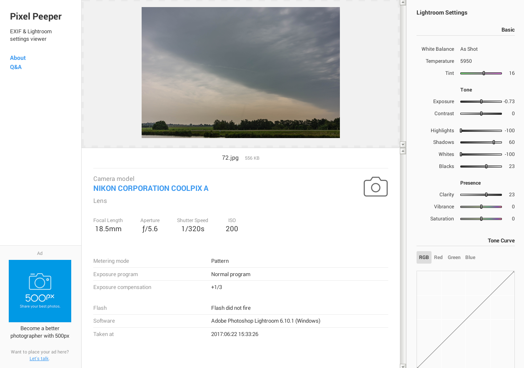Click the Let's talk ad link
The height and width of the screenshot is (368, 524).
tap(39, 358)
